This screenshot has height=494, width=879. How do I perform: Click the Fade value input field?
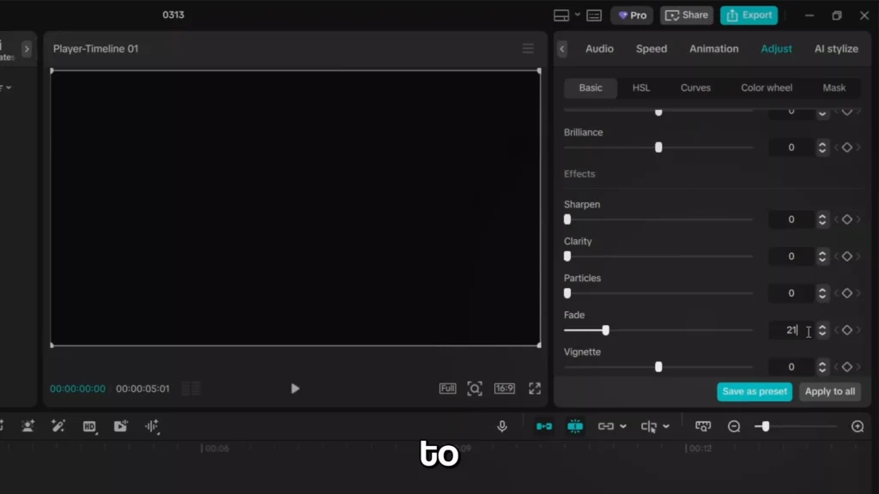pos(791,330)
